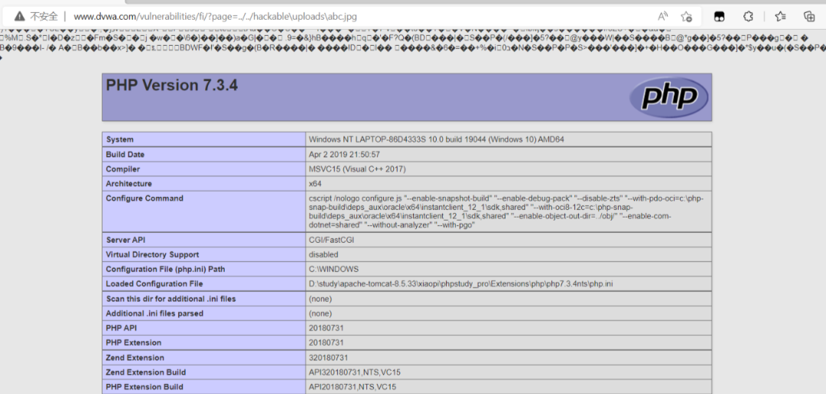Screen dimensions: 826x394
Task: Click the Server API row label
Action: click(x=125, y=239)
